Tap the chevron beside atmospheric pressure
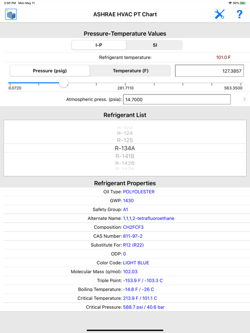The width and height of the screenshot is (250, 333). pyautogui.click(x=244, y=99)
